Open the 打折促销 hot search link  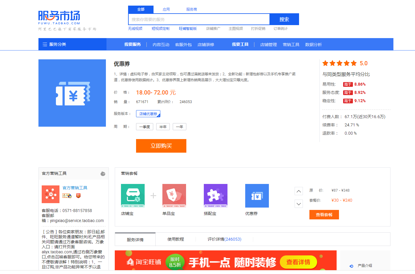258,29
